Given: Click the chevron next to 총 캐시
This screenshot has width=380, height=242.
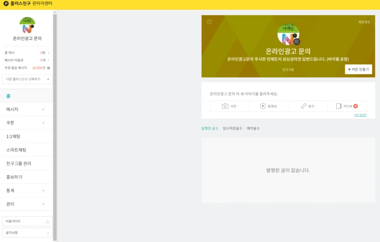Looking at the screenshot, I should (x=49, y=53).
